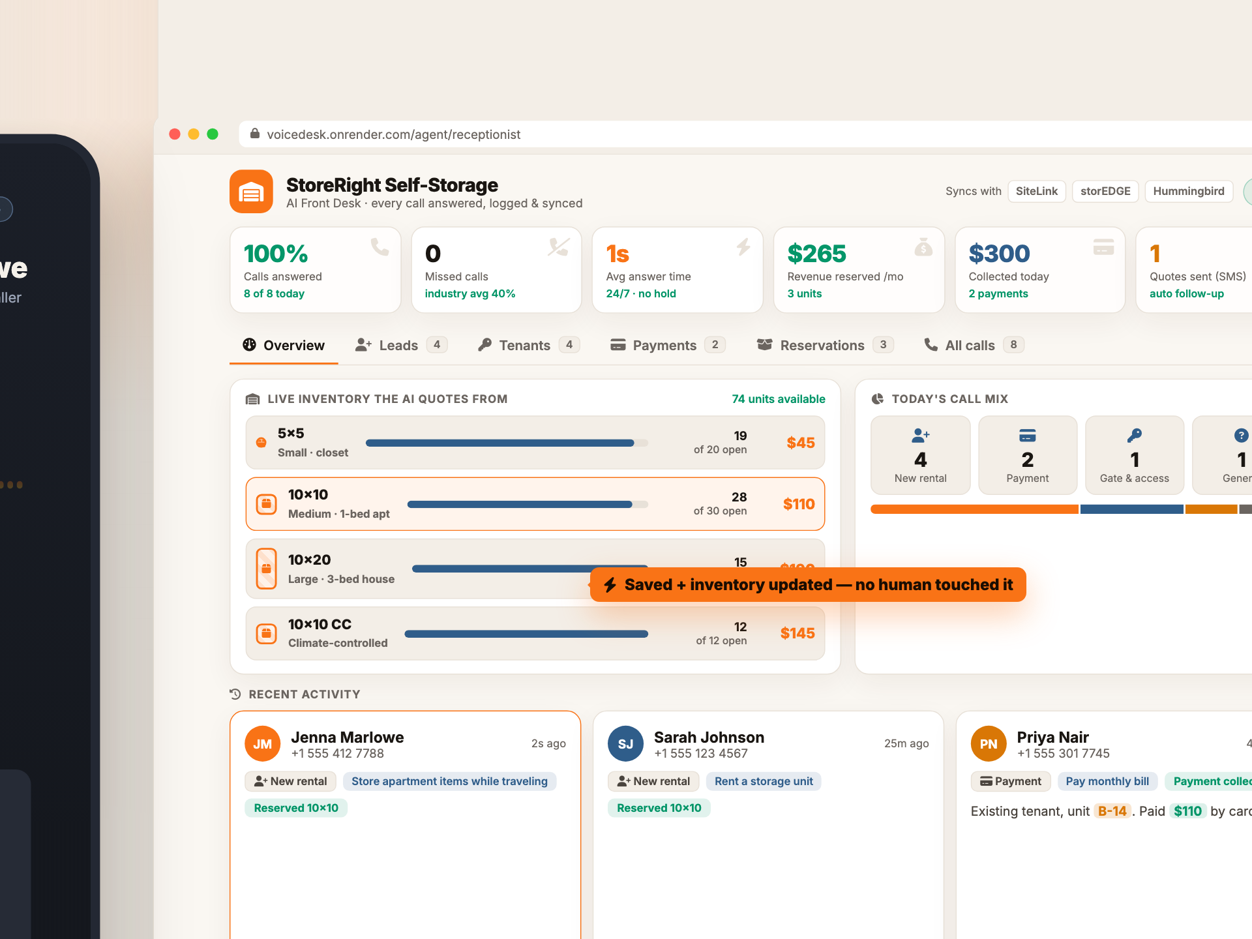The width and height of the screenshot is (1252, 939).
Task: Open the Reservations tab
Action: point(825,345)
